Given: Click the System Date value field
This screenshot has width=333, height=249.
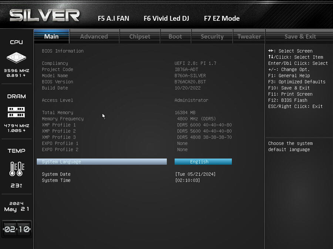Looking at the screenshot, I should 195,174.
